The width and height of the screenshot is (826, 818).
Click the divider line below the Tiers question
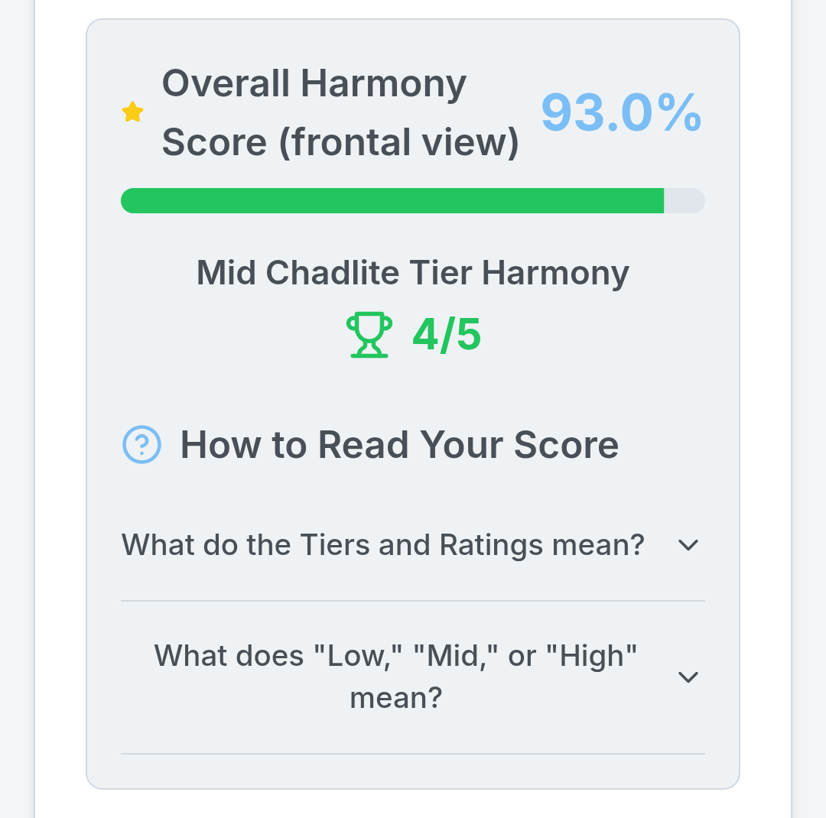tap(412, 601)
